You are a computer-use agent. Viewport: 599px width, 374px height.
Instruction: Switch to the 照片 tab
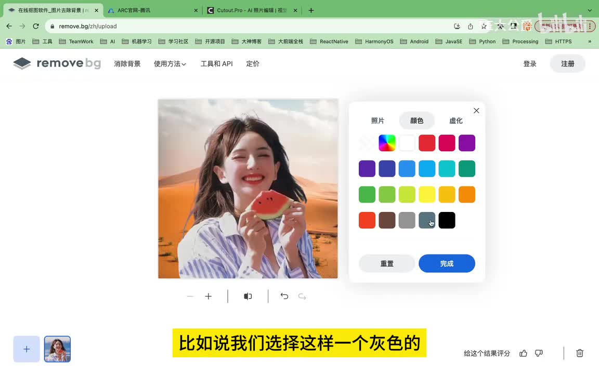pos(378,121)
